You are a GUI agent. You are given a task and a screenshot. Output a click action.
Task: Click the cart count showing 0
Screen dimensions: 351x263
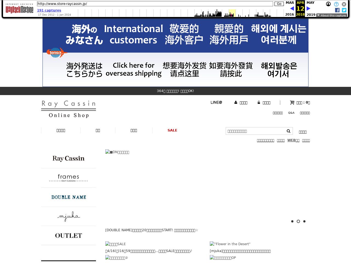303,102
